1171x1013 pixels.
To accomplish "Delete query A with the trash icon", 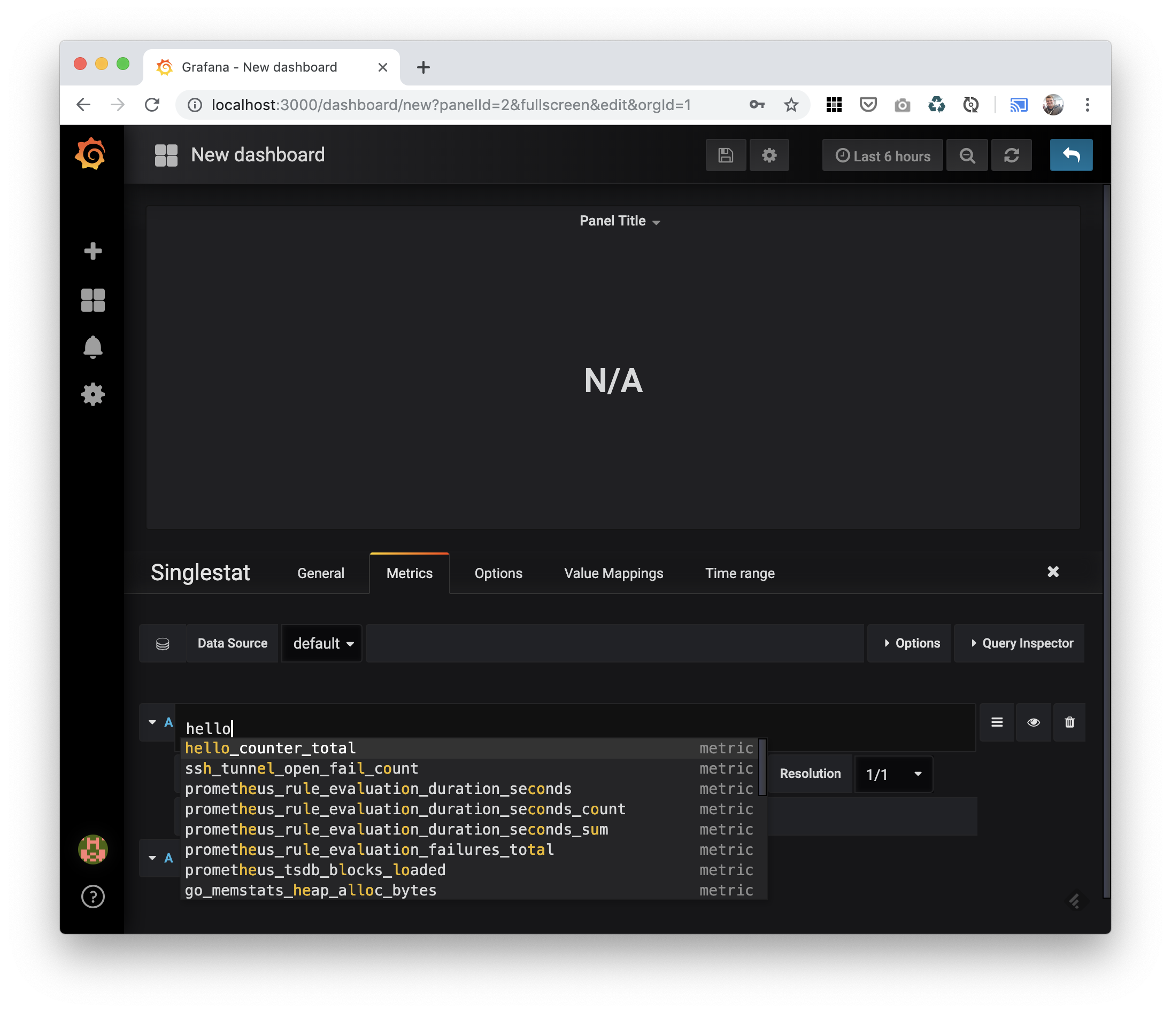I will (1069, 722).
